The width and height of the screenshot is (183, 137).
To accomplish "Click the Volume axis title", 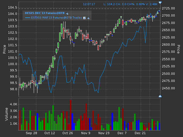I will (x=7, y=114).
